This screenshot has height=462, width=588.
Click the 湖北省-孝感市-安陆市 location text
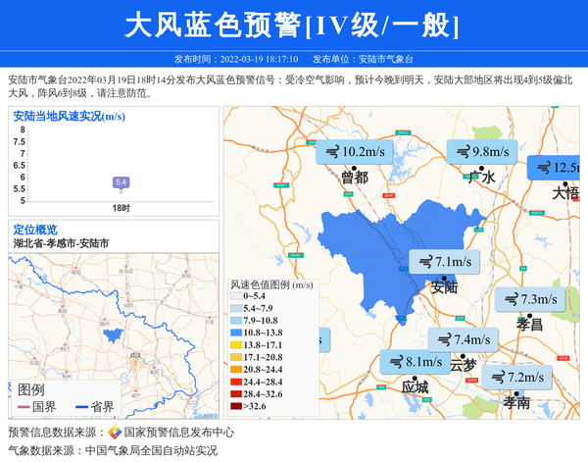[x=61, y=242]
